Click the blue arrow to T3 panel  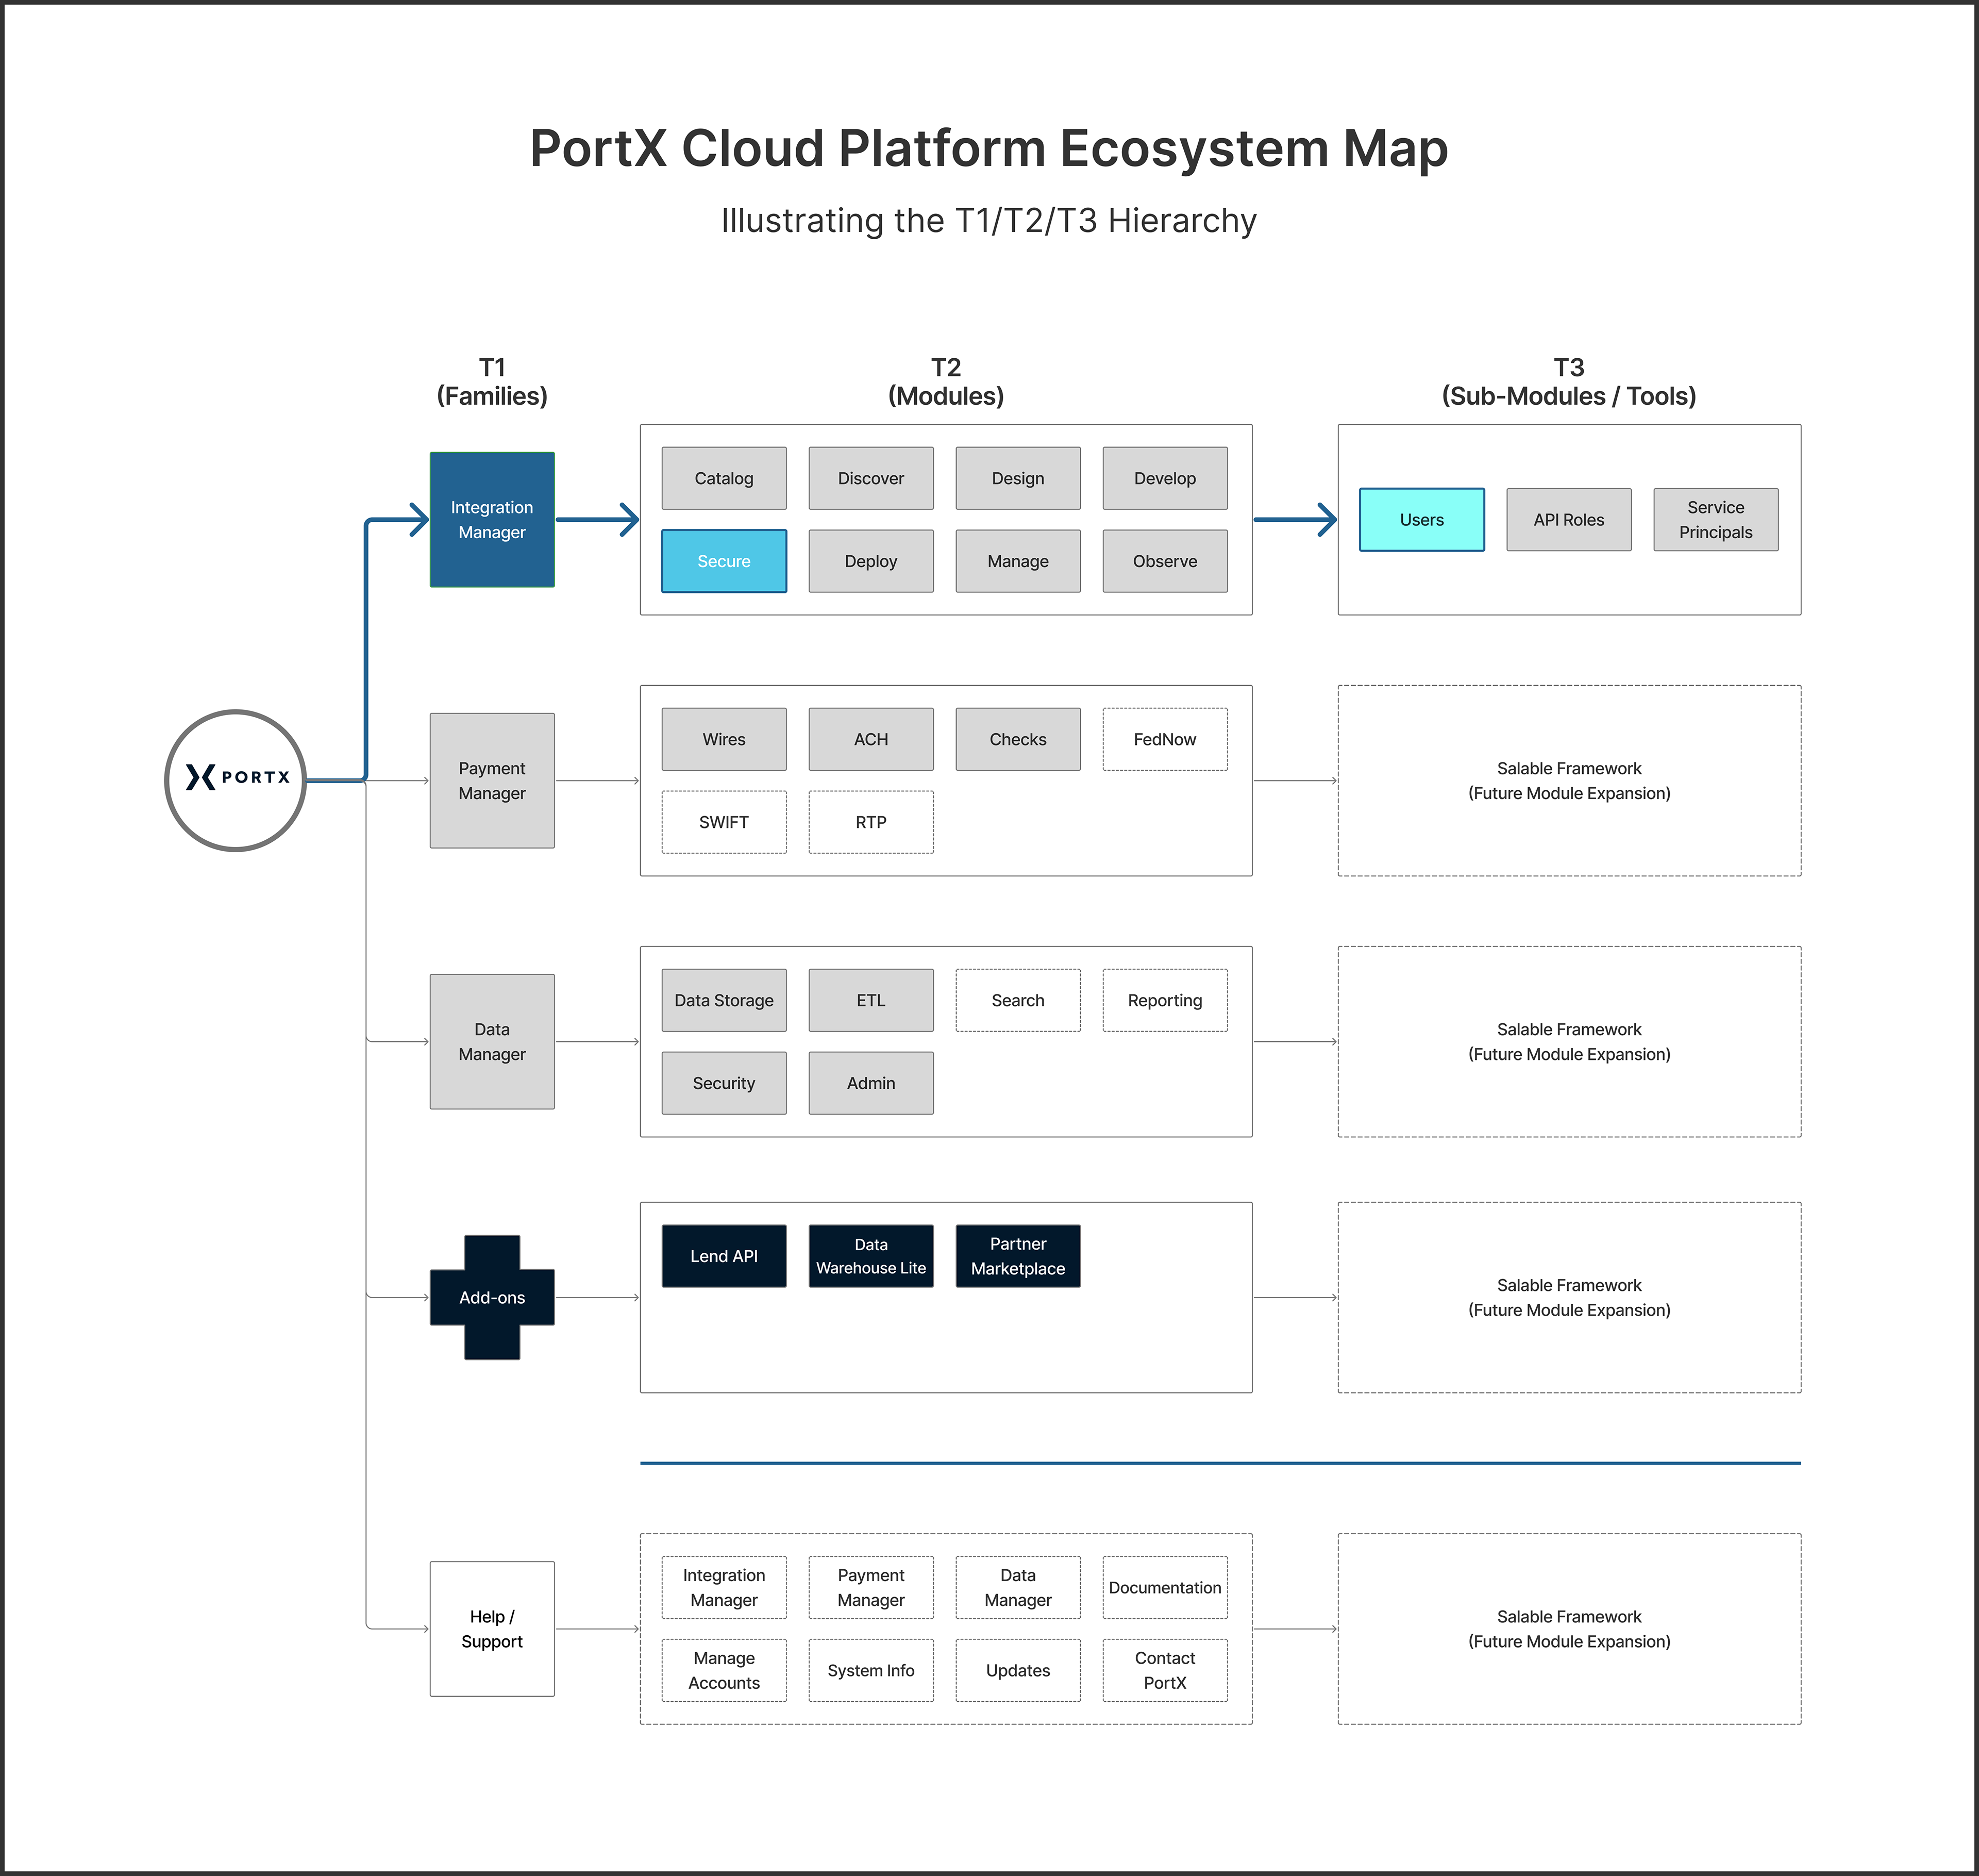point(1295,519)
